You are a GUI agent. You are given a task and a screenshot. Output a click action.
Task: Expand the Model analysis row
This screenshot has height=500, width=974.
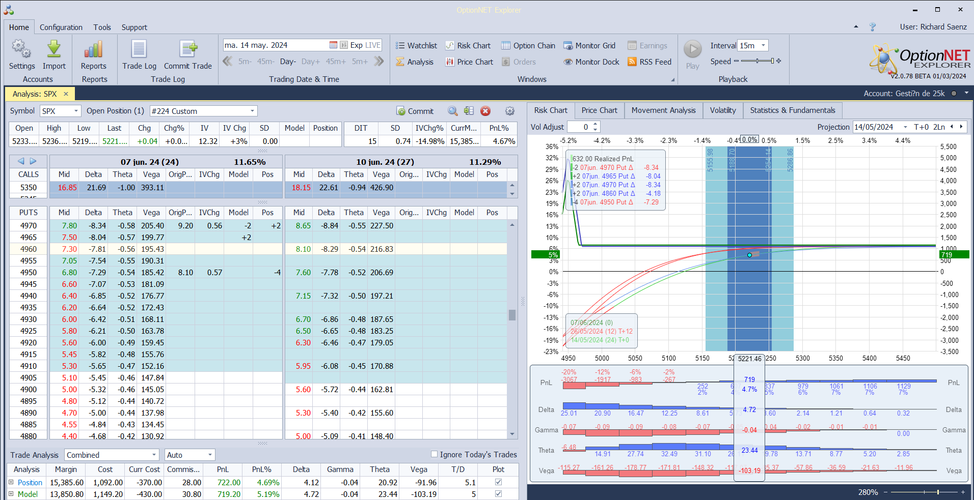click(x=11, y=494)
